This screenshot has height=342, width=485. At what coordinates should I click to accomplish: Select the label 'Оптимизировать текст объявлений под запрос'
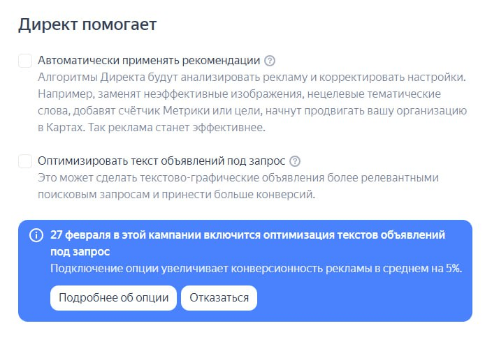pyautogui.click(x=161, y=161)
